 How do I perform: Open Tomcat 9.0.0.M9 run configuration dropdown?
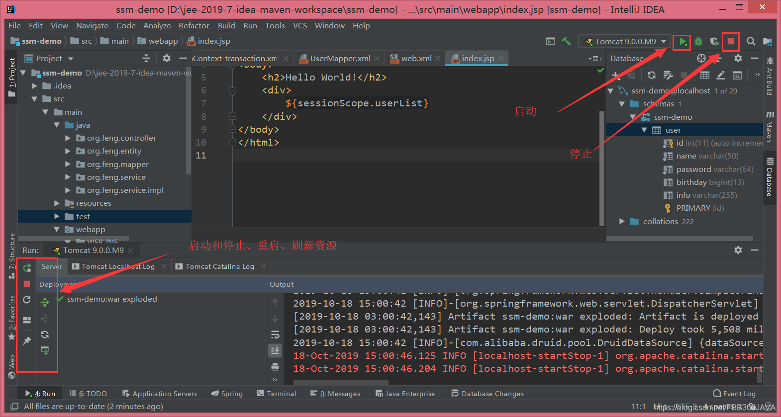click(626, 42)
